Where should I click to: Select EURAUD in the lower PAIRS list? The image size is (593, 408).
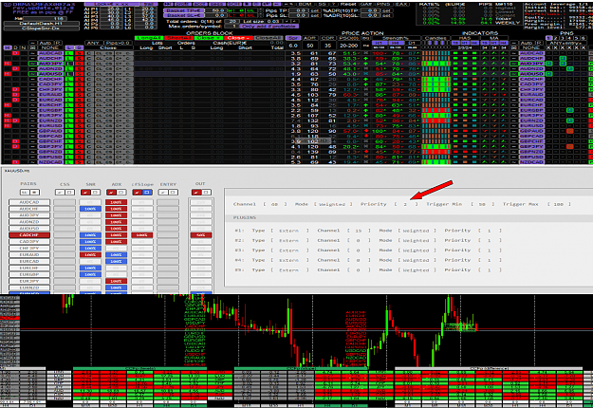(x=29, y=255)
